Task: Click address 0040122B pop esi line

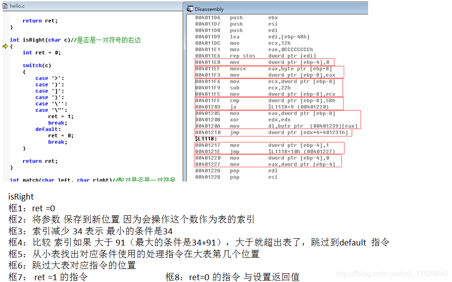Action: tap(236, 177)
